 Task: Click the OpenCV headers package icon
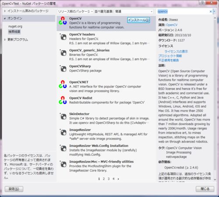(x=64, y=37)
